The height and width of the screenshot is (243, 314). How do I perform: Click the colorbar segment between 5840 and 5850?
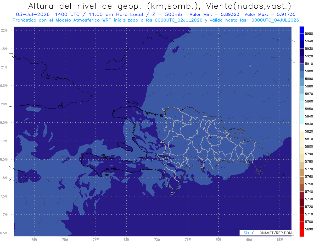pos(302,113)
